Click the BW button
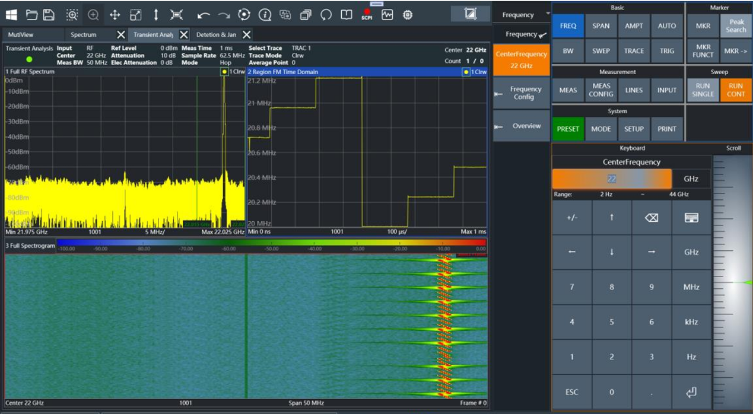The height and width of the screenshot is (414, 753). pyautogui.click(x=568, y=51)
